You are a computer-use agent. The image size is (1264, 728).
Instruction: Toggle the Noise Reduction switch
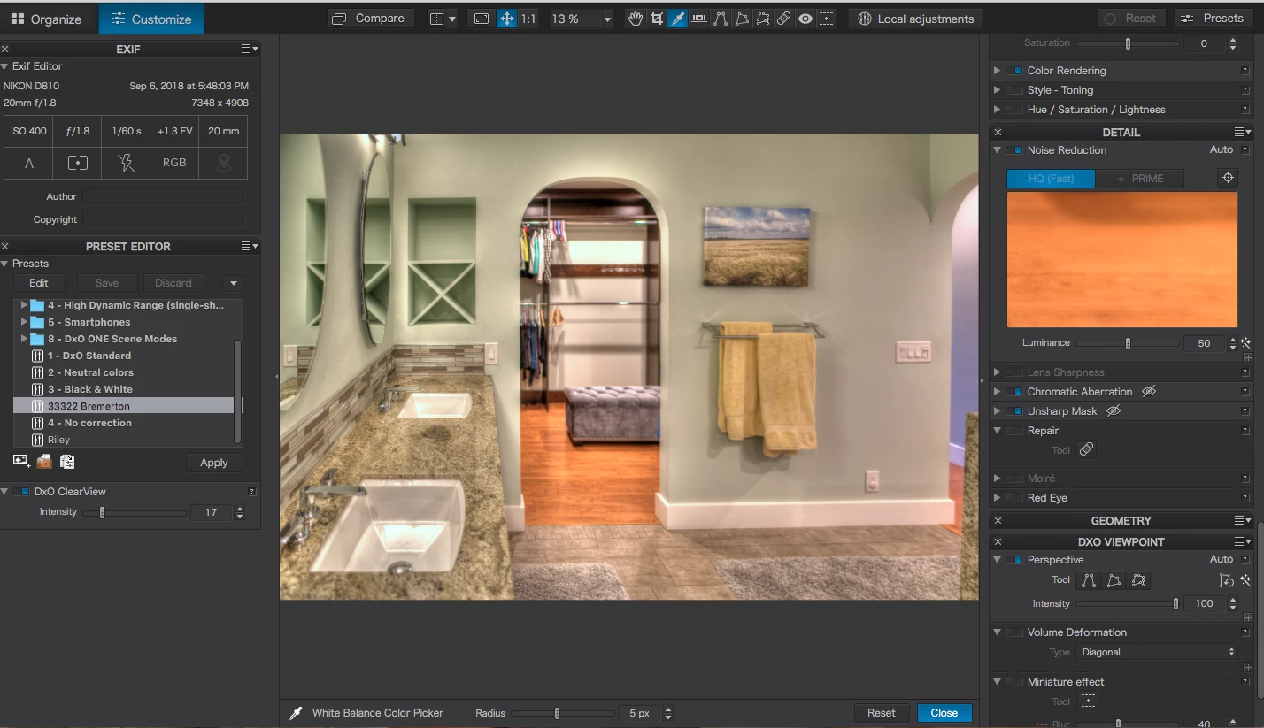[1014, 150]
